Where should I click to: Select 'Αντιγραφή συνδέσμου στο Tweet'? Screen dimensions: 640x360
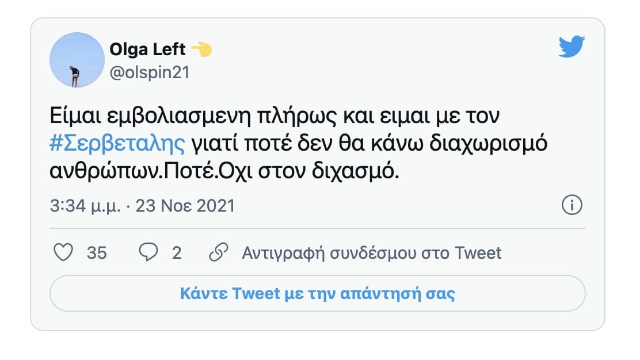tap(372, 252)
